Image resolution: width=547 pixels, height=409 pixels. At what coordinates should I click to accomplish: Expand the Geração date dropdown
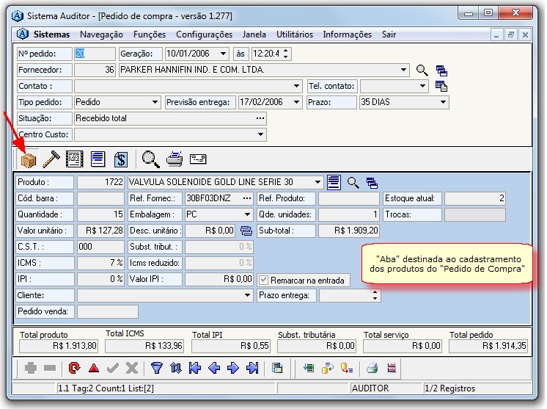[223, 54]
